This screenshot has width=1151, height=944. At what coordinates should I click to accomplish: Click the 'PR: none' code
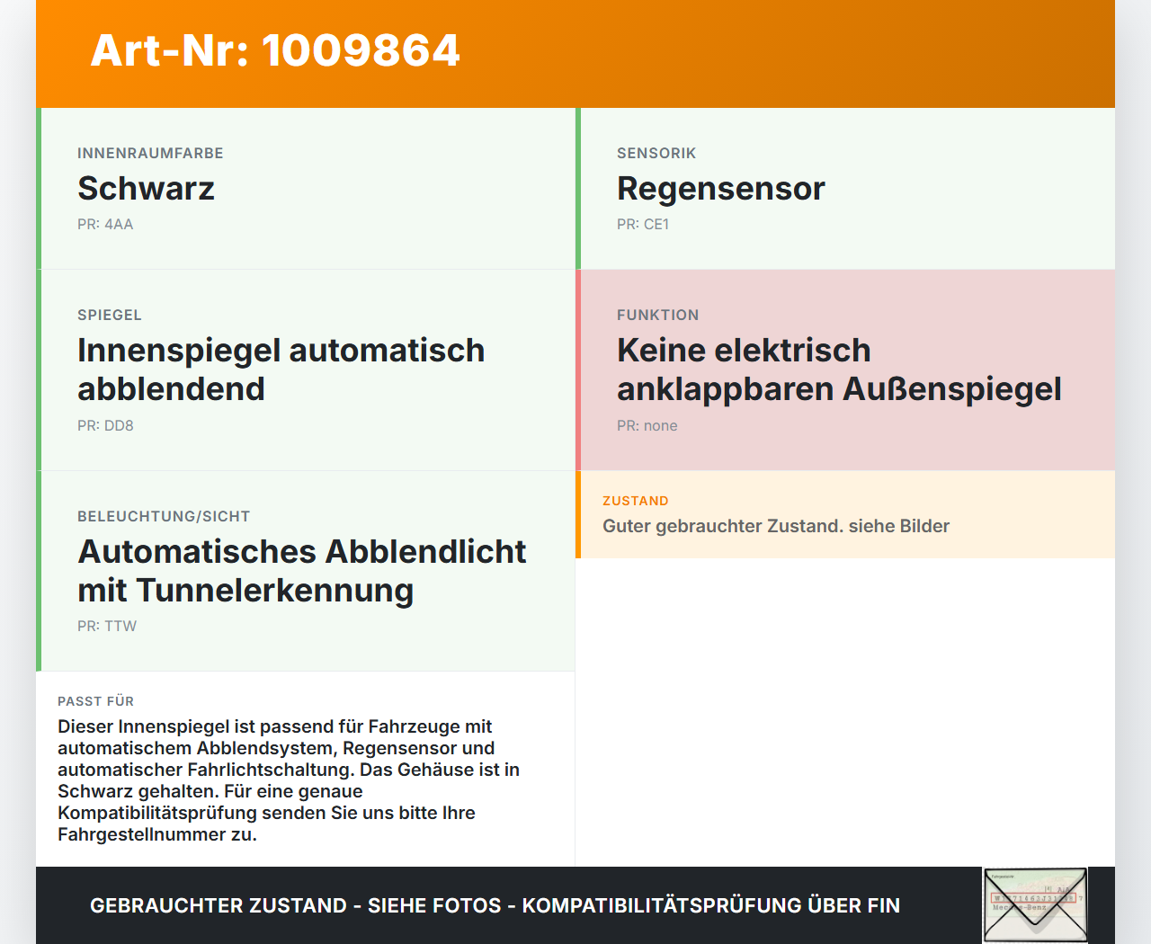click(647, 425)
